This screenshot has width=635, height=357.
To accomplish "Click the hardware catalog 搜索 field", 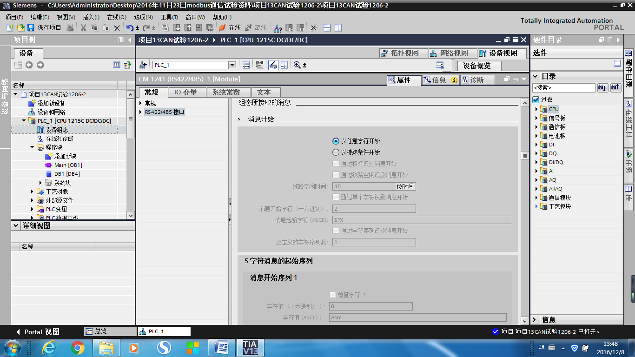I will point(564,87).
